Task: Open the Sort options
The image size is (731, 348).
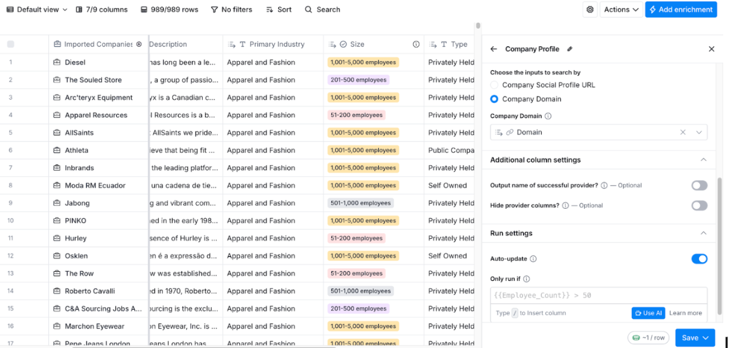Action: 279,10
